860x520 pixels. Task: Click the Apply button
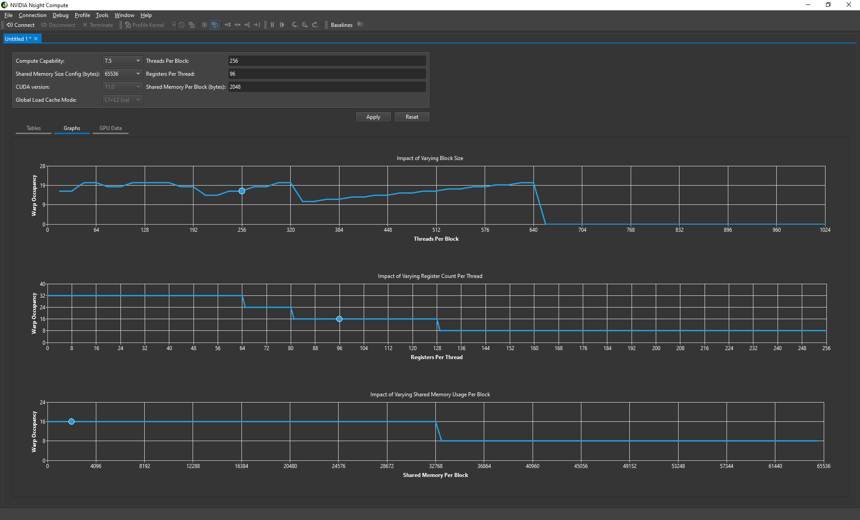(x=373, y=117)
